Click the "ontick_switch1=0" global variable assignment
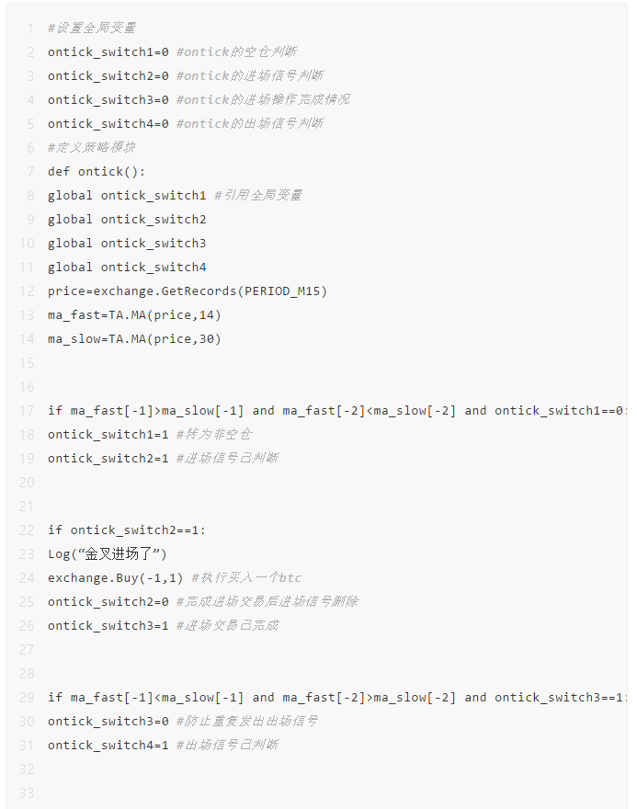The image size is (637, 809). coord(108,51)
